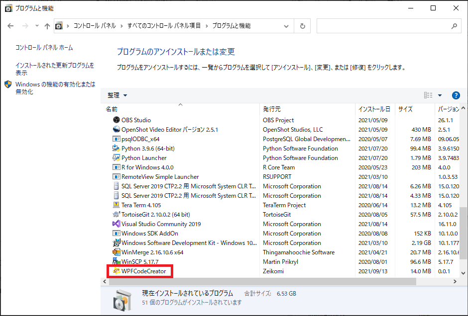Click the Visual Studio Community 2019 icon
Screen dimensions: 468x316
116,224
